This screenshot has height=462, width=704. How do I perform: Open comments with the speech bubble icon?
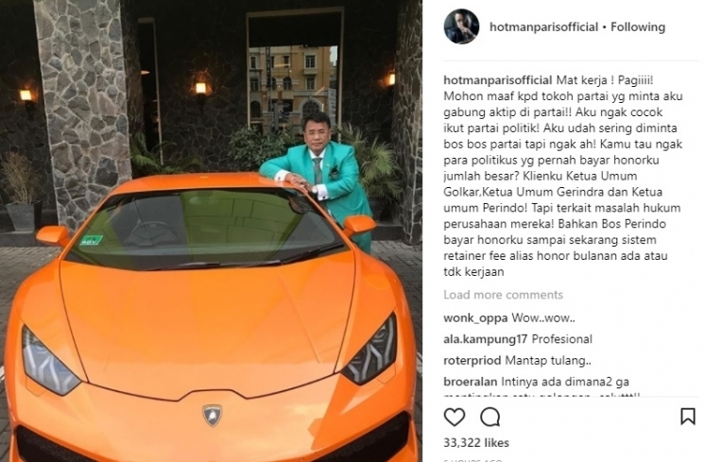489,417
